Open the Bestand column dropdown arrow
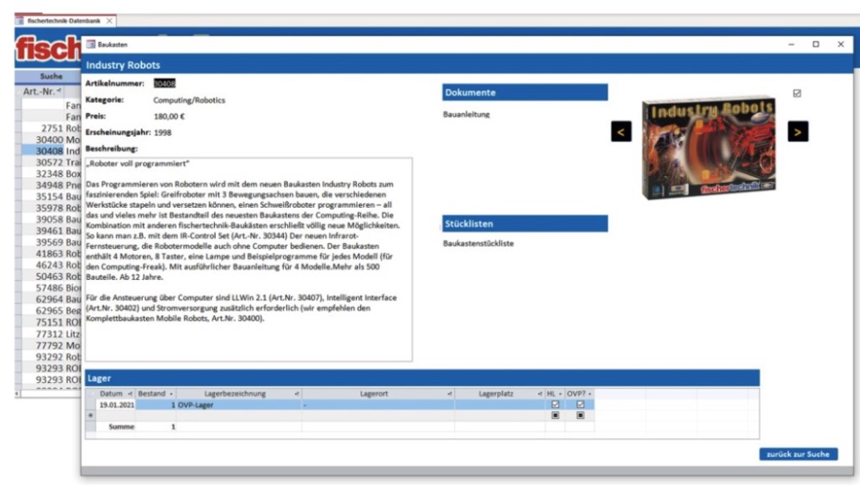The image size is (860, 486). [x=171, y=394]
